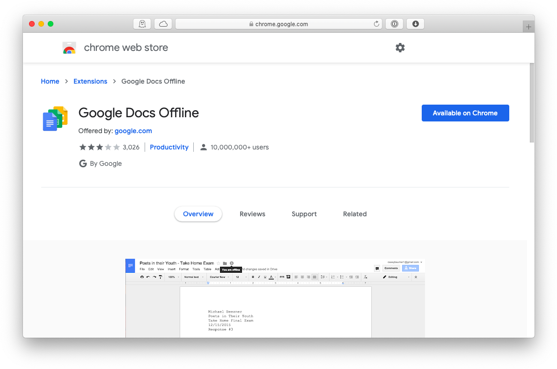Viewport: 557px width, 369px height.
Task: Click the Google Docs Offline heading
Action: [139, 113]
